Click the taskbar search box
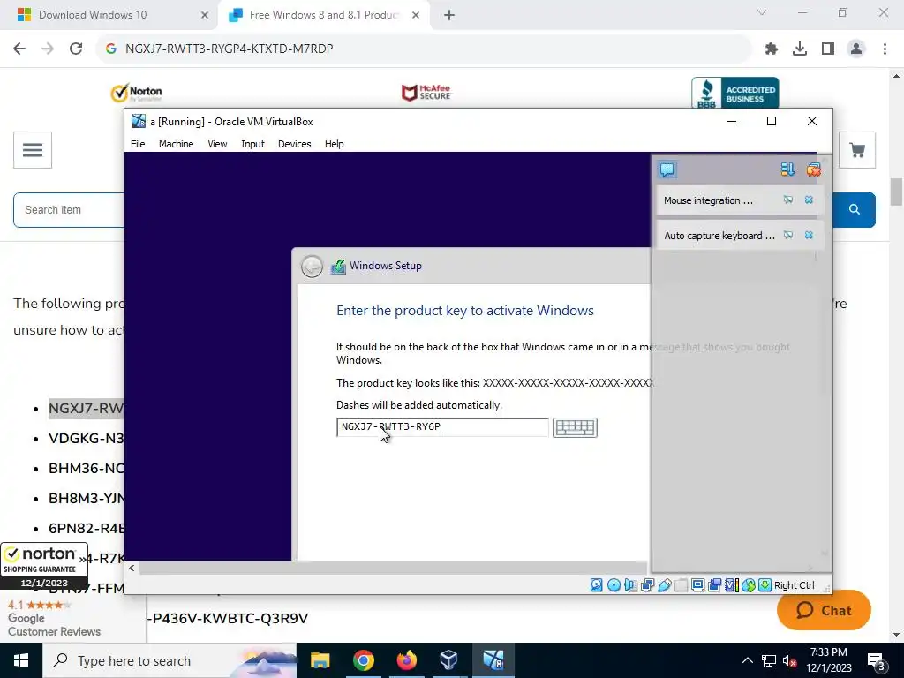 [169, 660]
